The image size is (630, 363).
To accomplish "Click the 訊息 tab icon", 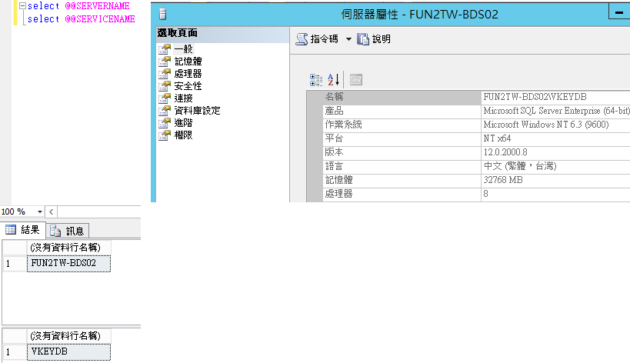I will coord(55,231).
